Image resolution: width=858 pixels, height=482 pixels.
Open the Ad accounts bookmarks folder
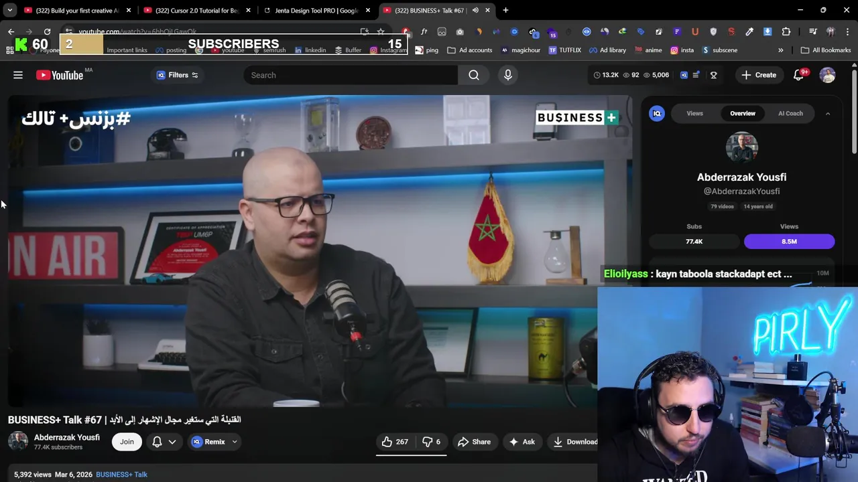470,50
